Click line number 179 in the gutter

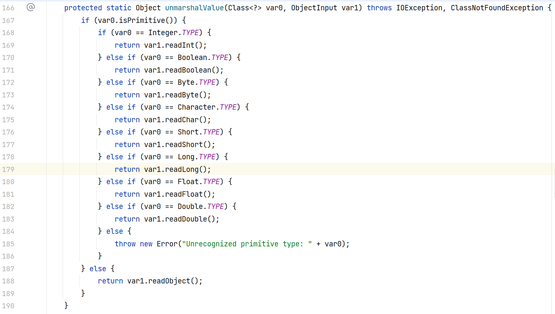point(8,169)
